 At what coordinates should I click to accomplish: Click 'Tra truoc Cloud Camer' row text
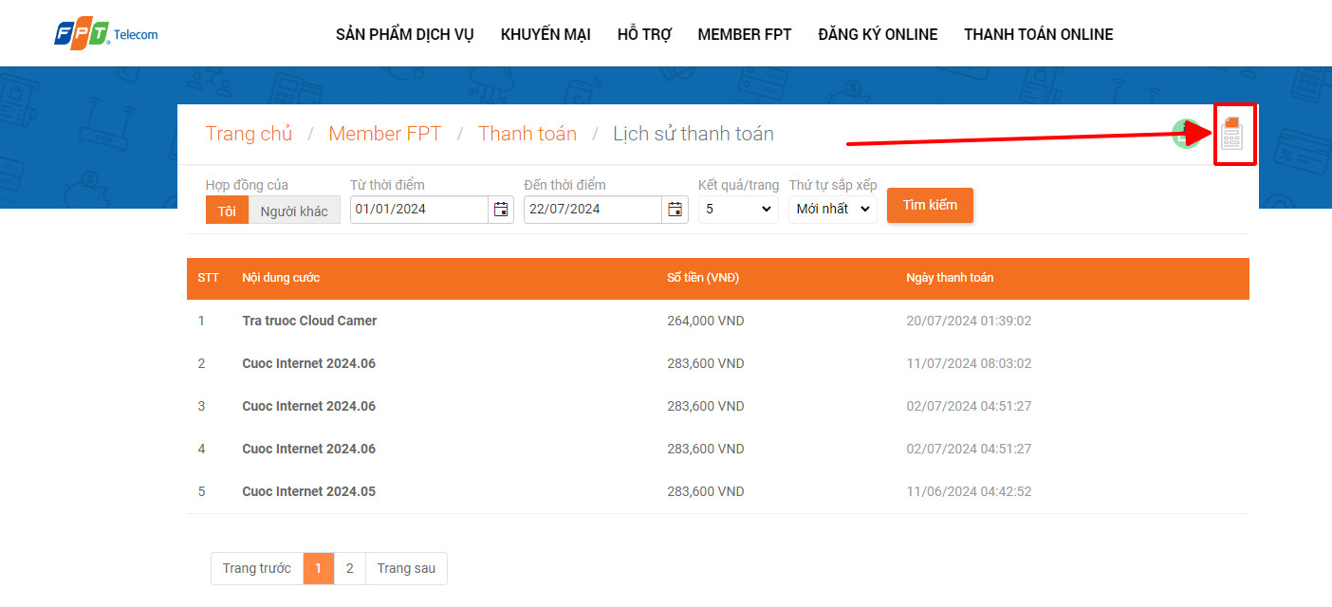309,321
